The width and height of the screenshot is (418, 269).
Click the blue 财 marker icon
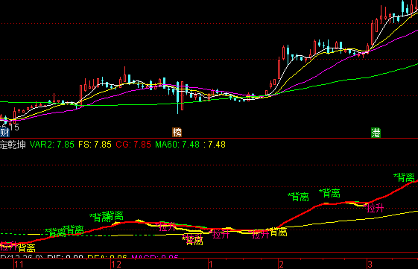click(x=4, y=133)
